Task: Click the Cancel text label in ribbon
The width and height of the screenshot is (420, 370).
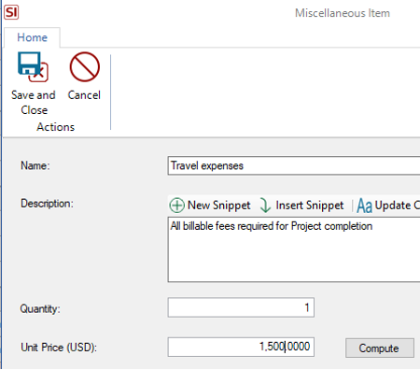Action: tap(84, 95)
